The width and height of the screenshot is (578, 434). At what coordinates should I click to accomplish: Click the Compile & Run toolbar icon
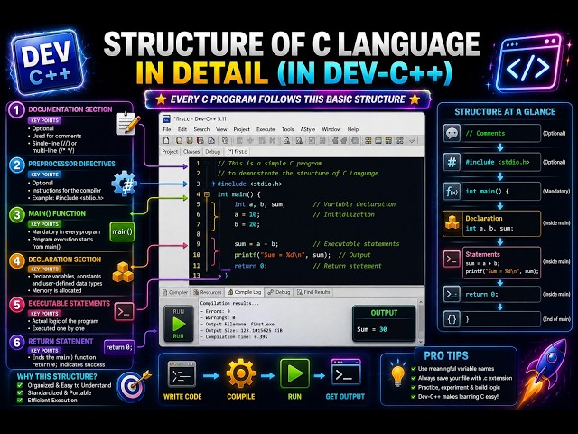point(388,141)
